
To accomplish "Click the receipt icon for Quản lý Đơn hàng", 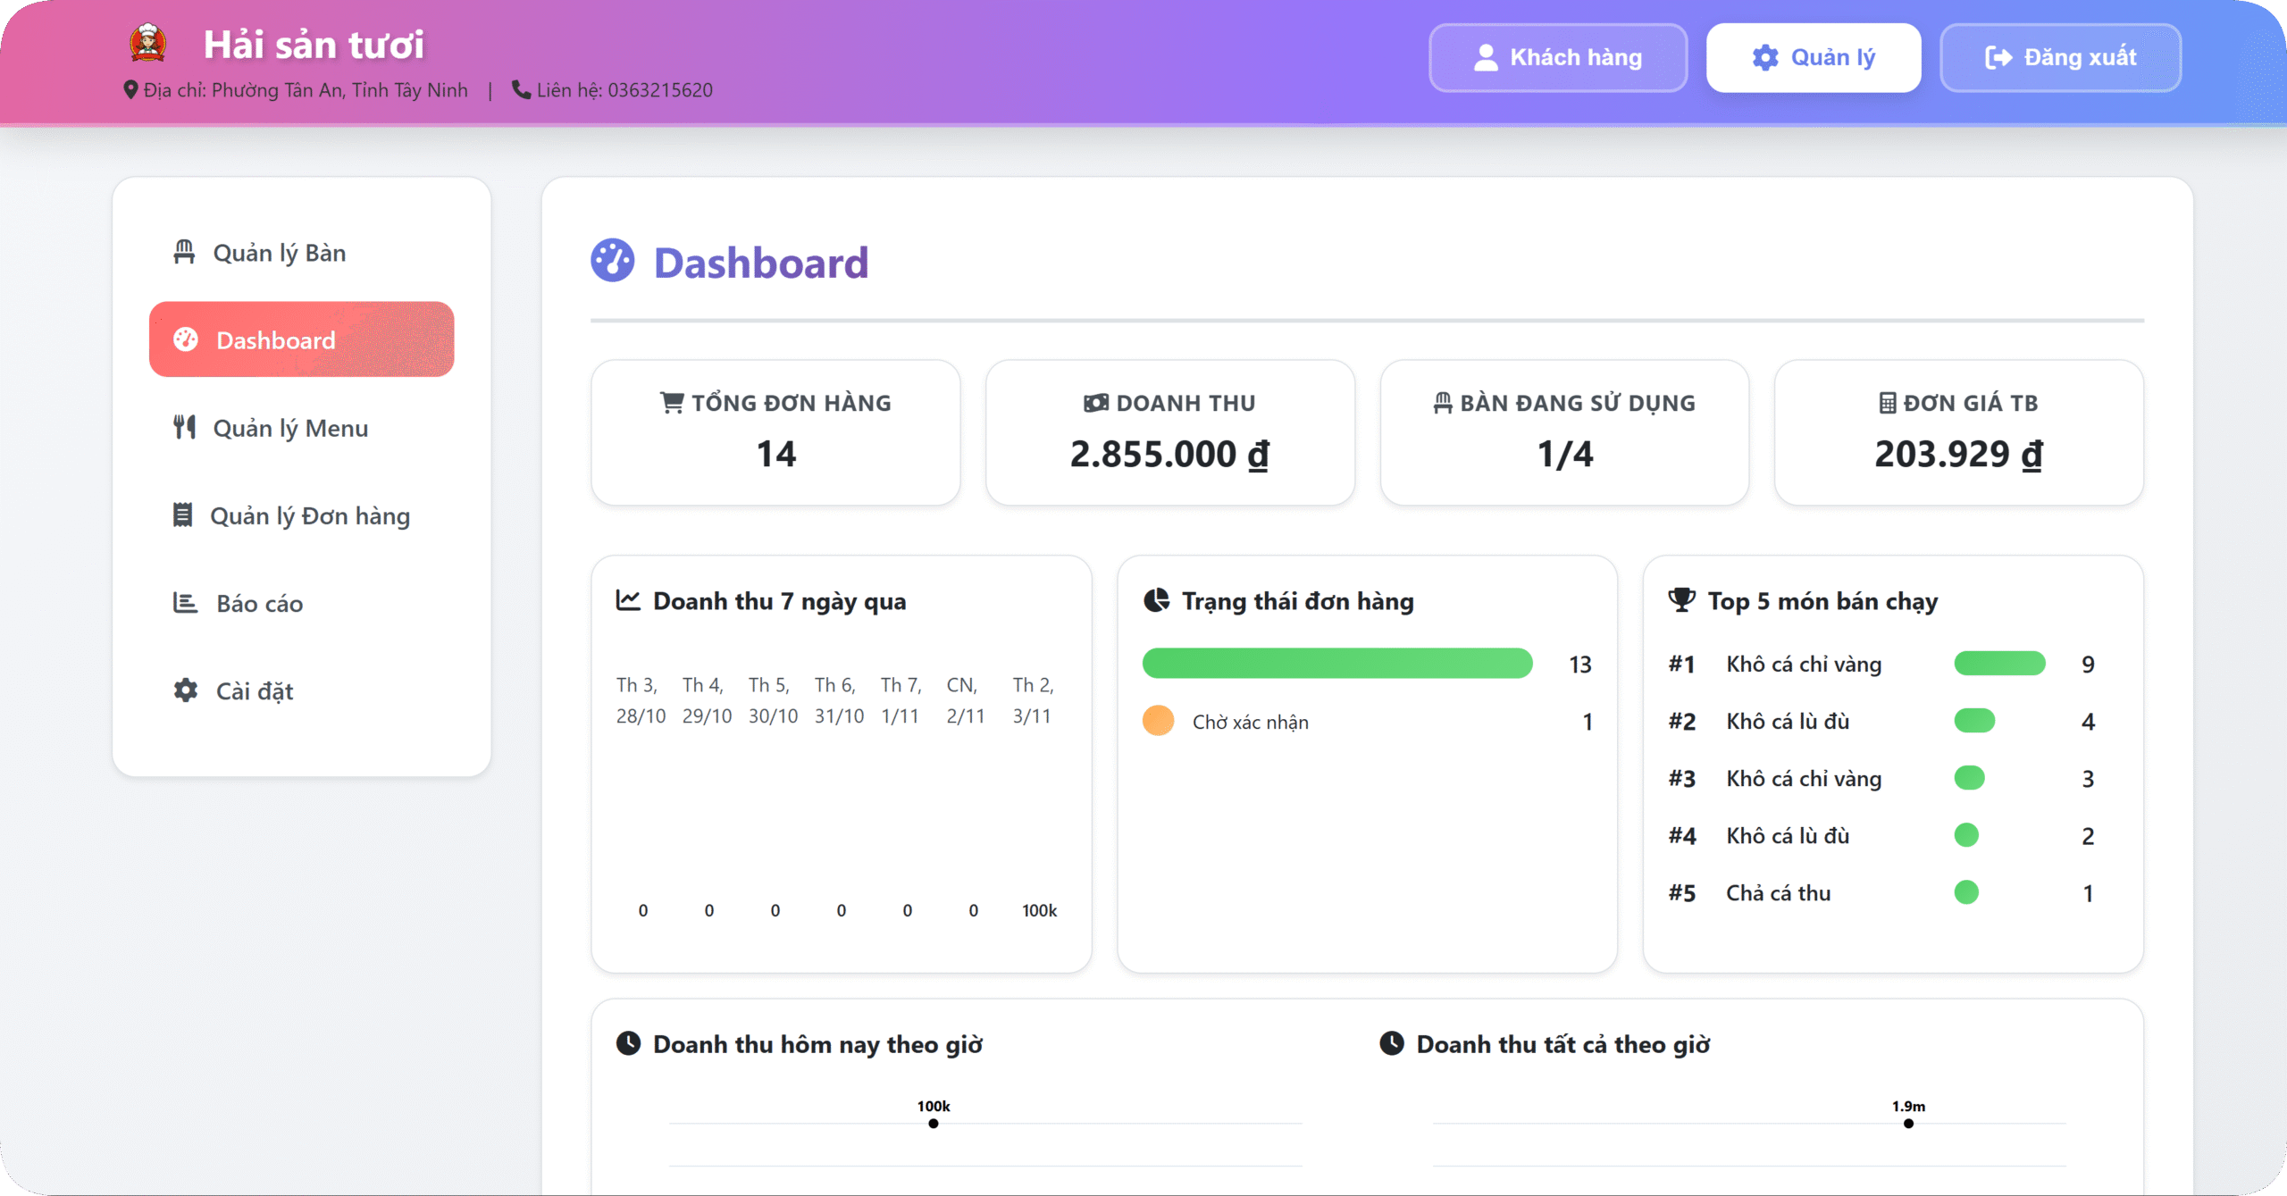I will coord(182,514).
